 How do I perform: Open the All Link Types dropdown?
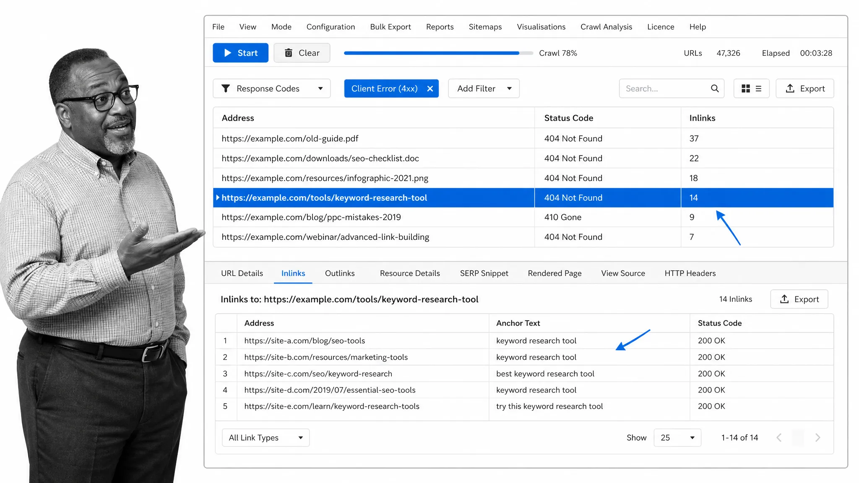[266, 437]
